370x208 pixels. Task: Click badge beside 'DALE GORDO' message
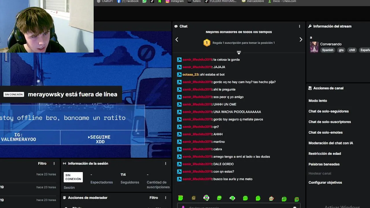click(x=179, y=164)
